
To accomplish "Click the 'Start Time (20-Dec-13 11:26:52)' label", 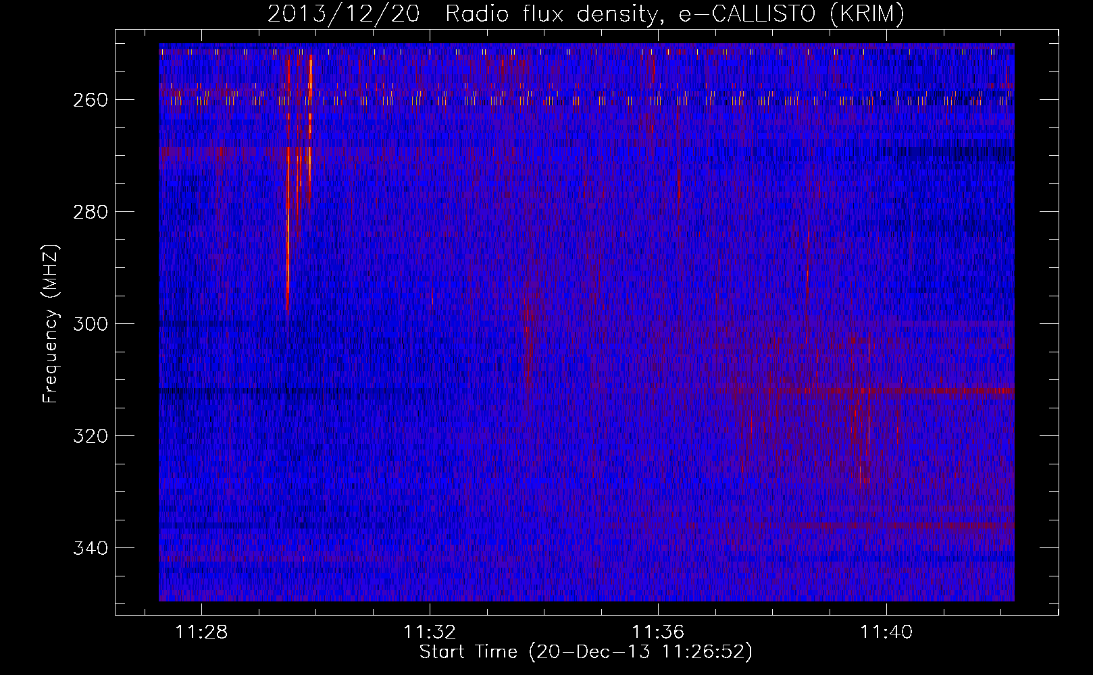I will (586, 652).
